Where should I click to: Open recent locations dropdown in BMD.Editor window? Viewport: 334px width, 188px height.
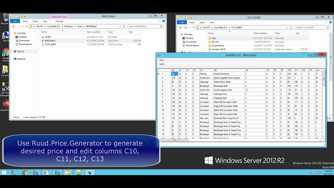[23, 26]
